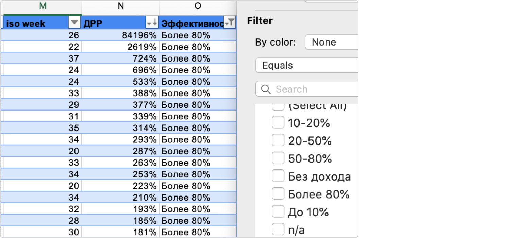
Task: Select column O header
Action: point(198,6)
